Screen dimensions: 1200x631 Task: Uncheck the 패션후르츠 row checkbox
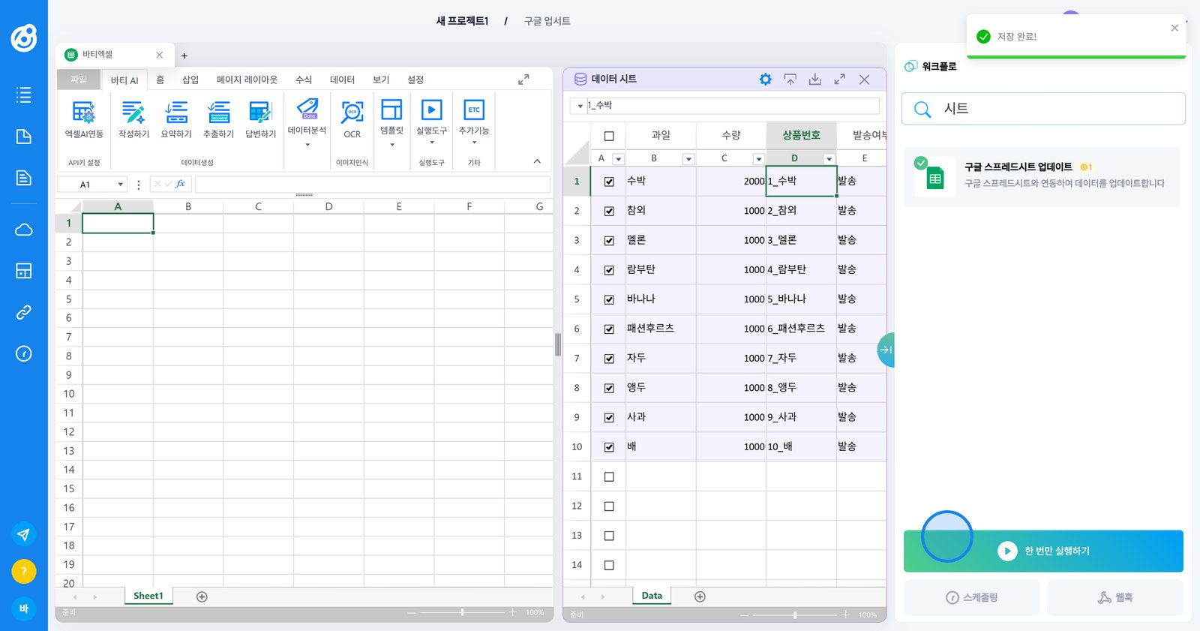(609, 329)
